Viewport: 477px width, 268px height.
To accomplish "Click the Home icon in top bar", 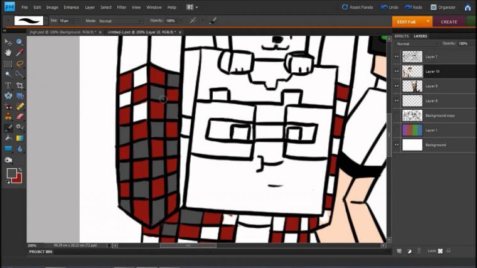I will (x=468, y=8).
